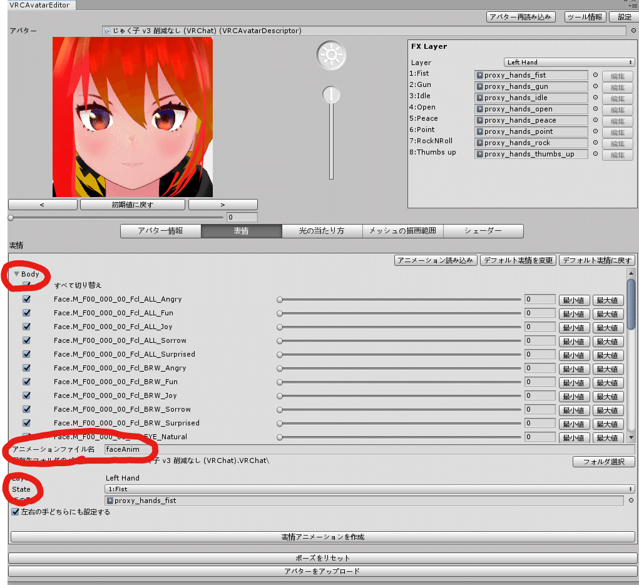This screenshot has width=639, height=585.
Task: Open ツール情報 button
Action: click(x=585, y=17)
